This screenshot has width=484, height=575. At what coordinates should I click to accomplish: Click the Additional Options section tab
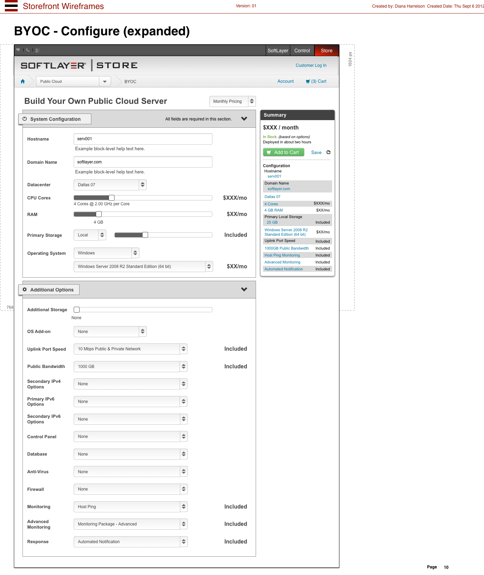tap(49, 289)
